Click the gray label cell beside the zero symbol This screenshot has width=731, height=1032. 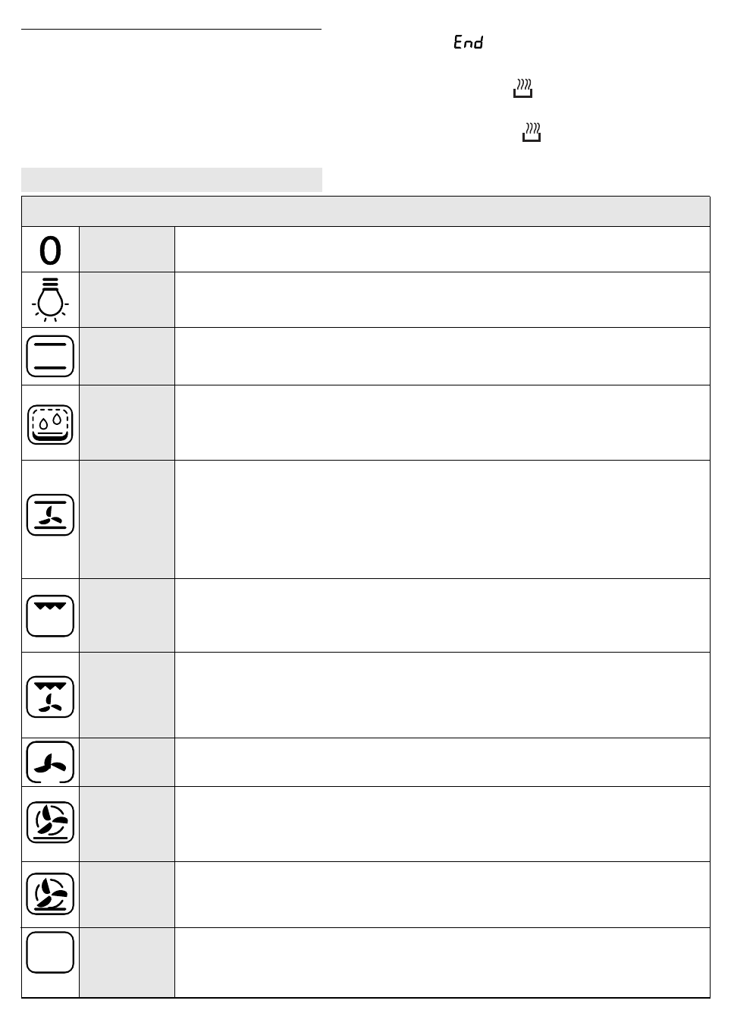pos(127,250)
